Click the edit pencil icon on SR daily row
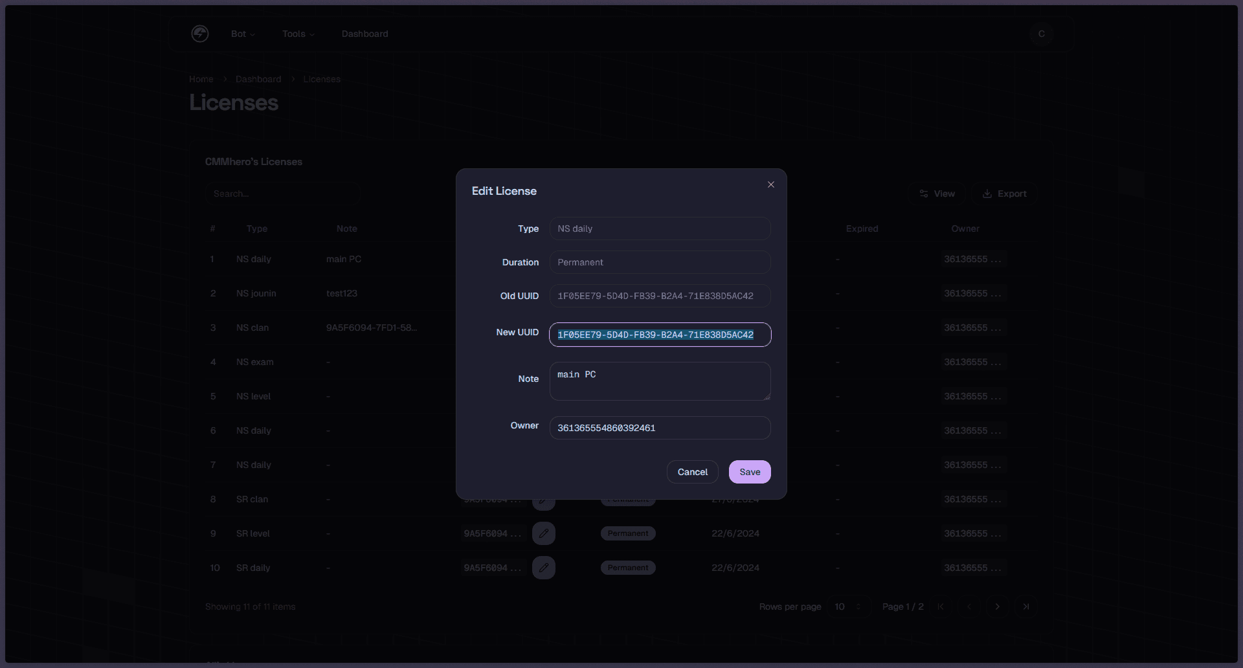 coord(544,568)
